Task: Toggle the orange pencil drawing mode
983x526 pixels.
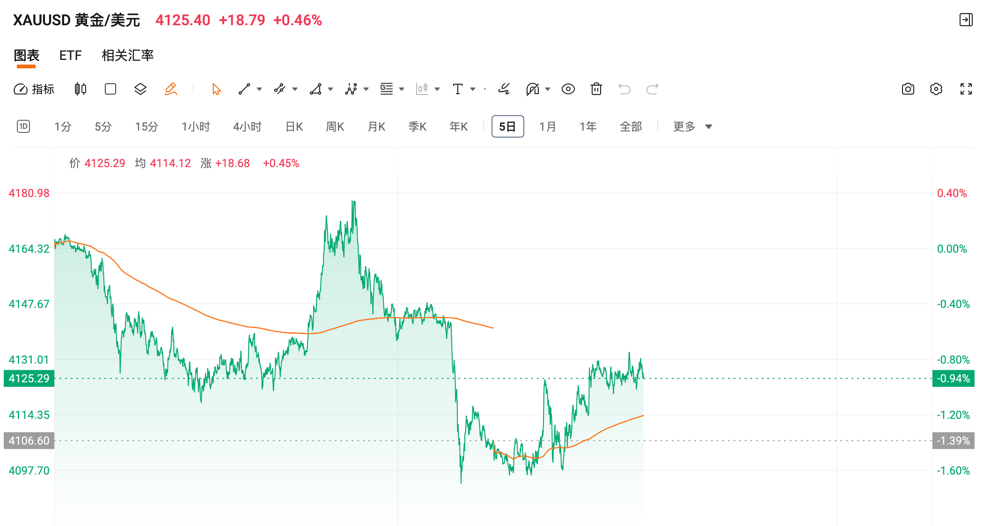Action: 171,89
